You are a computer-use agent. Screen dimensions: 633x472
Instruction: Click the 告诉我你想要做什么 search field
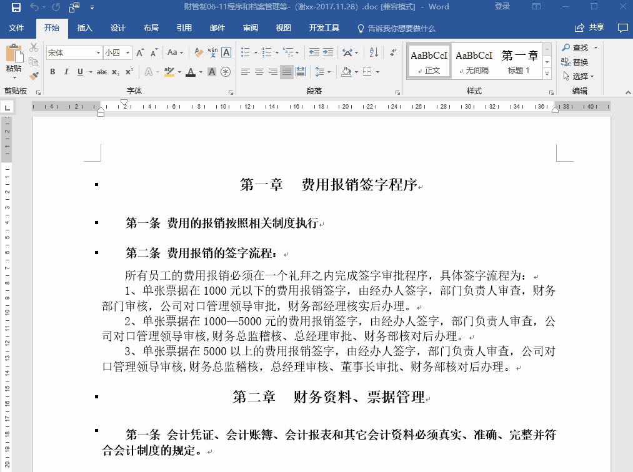[x=396, y=28]
